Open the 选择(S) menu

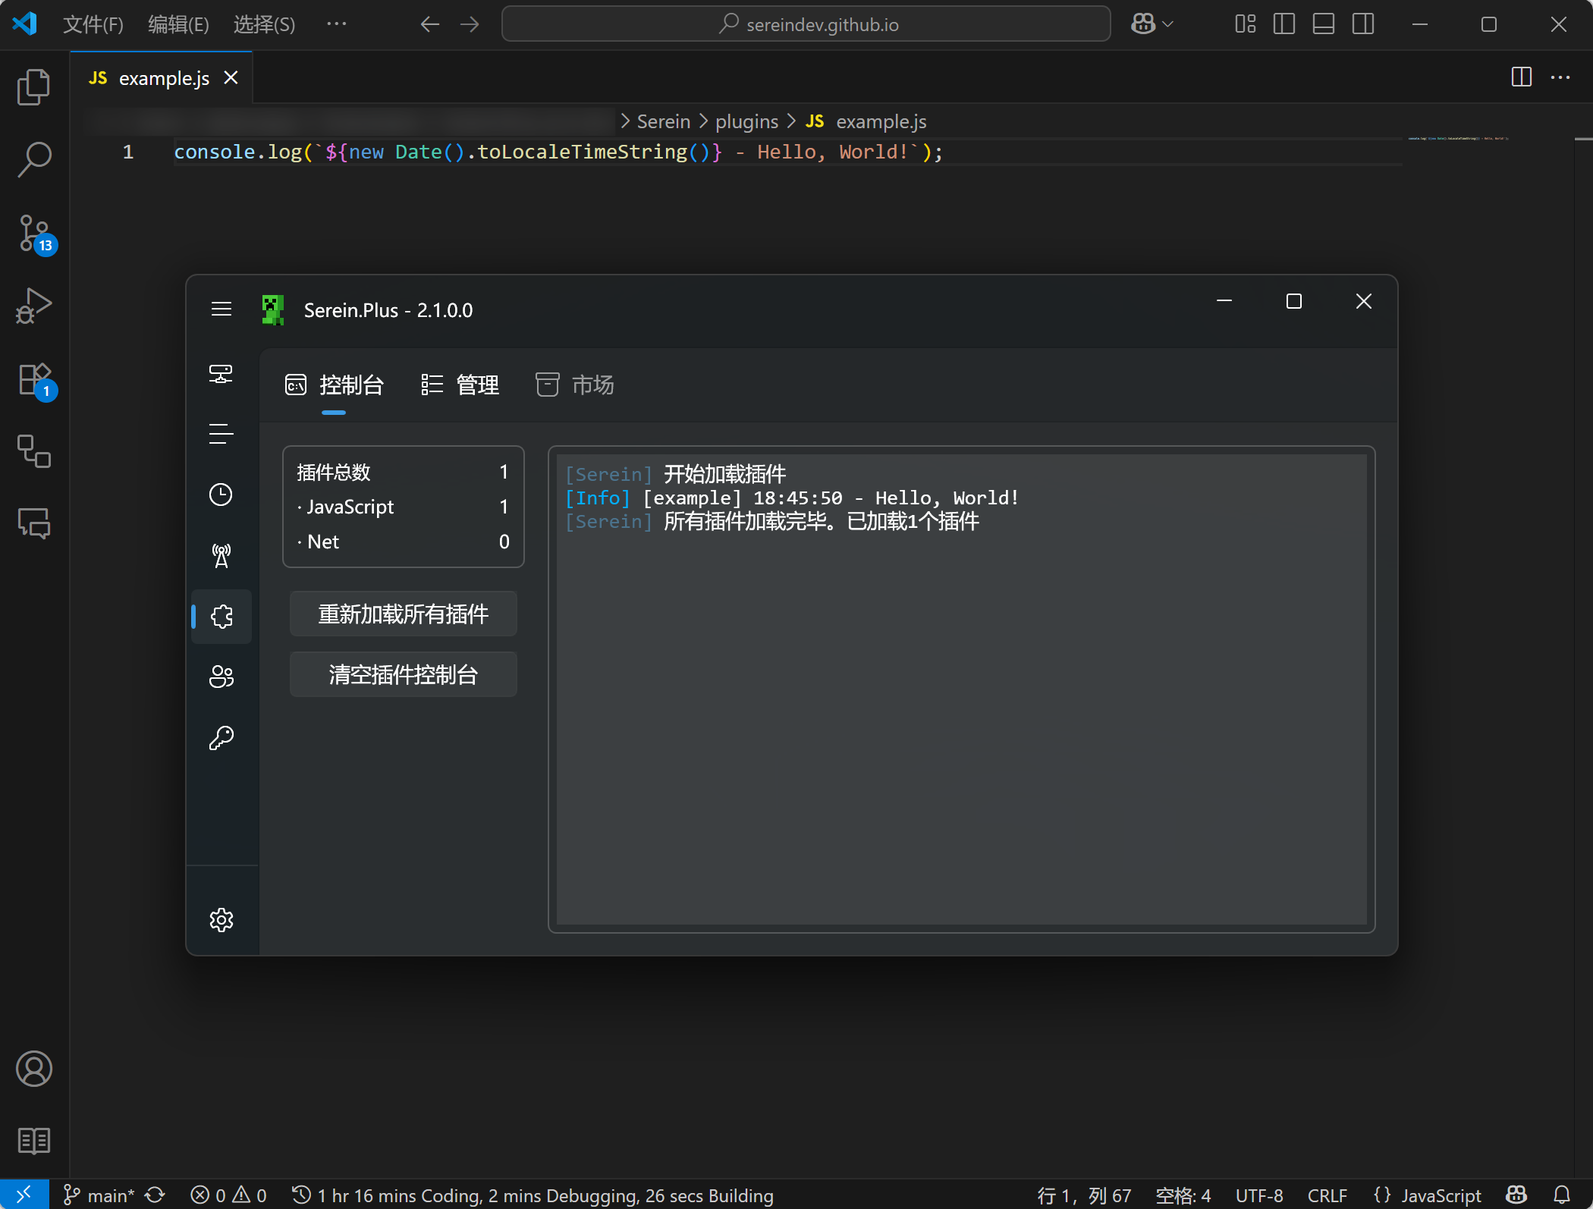(x=264, y=24)
